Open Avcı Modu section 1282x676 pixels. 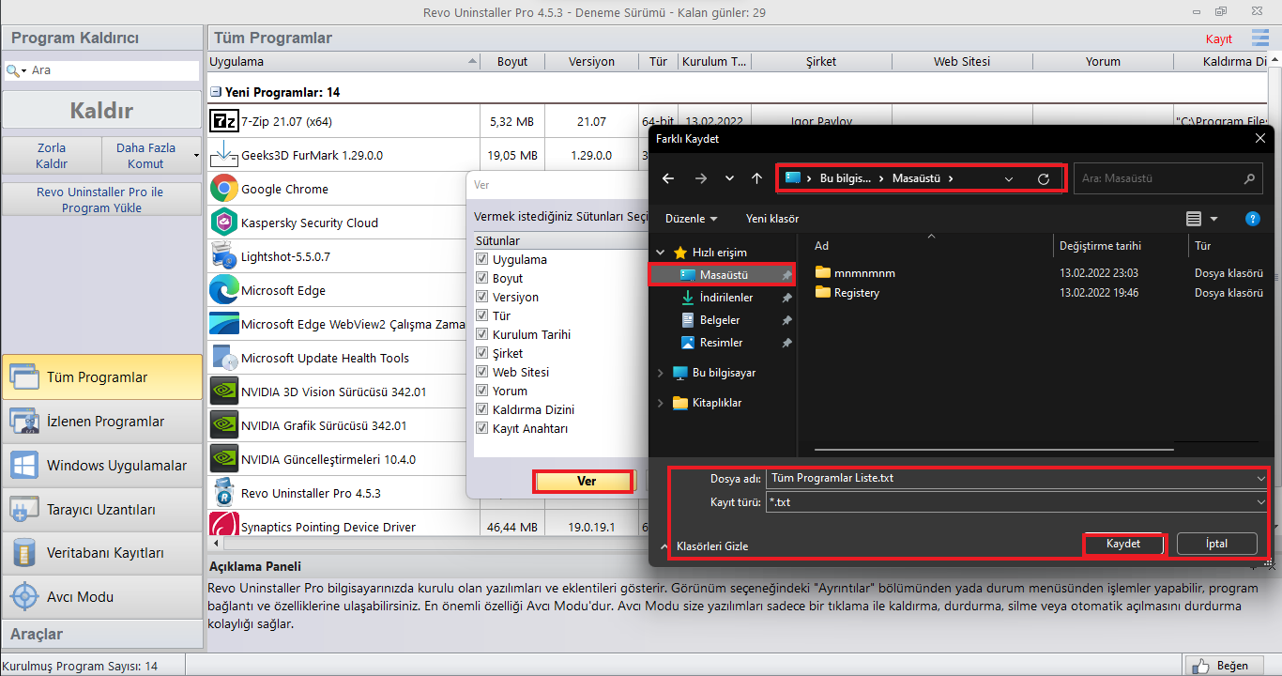(x=101, y=596)
